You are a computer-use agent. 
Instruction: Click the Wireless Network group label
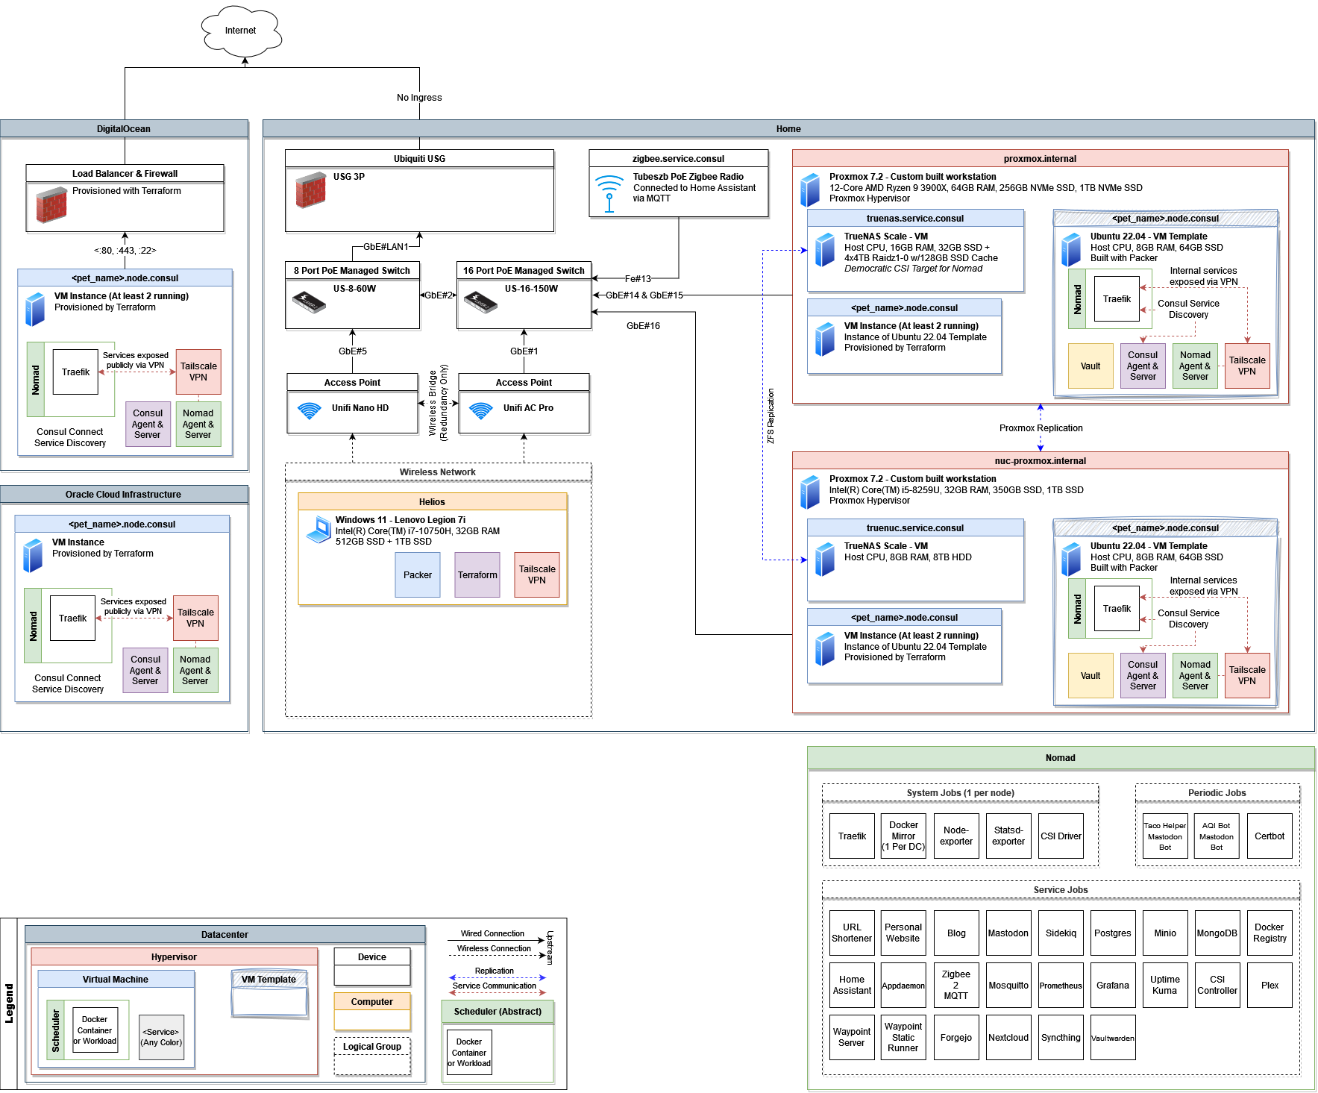point(438,472)
